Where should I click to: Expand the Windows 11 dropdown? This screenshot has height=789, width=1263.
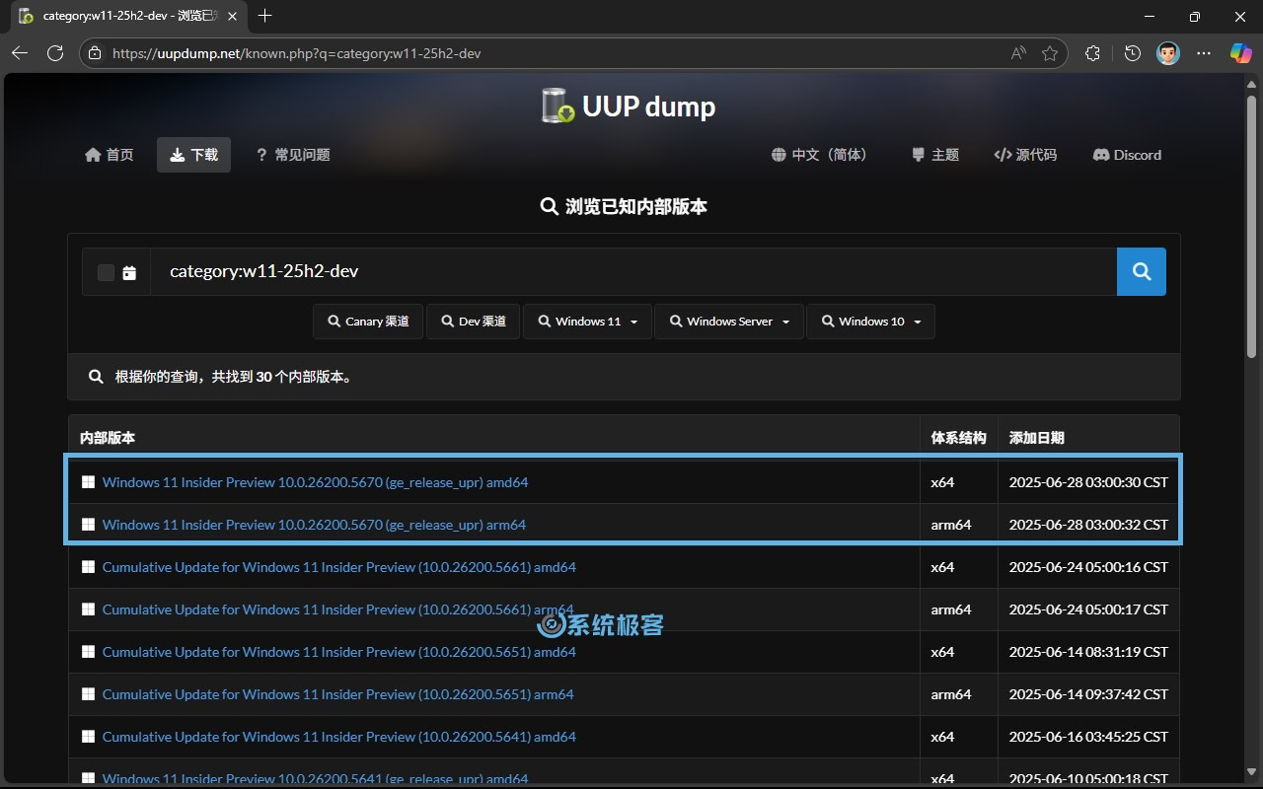coord(587,322)
